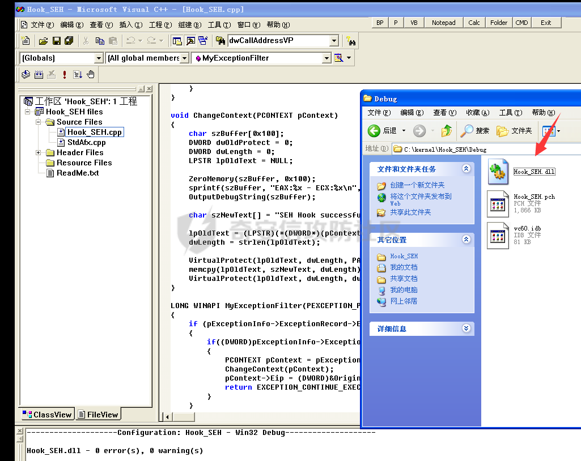Collapse the Hook_SEH files tree node
This screenshot has width=581, height=461.
click(27, 112)
